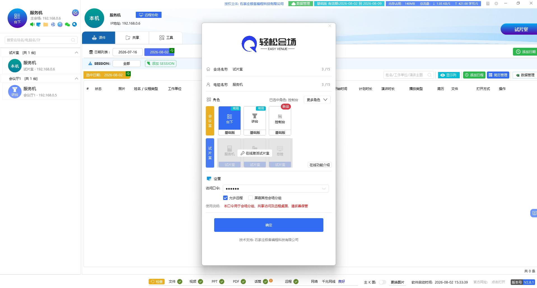Click the blue magnifier search tool icon
Image resolution: width=537 pixels, height=288 pixels.
(x=74, y=24)
